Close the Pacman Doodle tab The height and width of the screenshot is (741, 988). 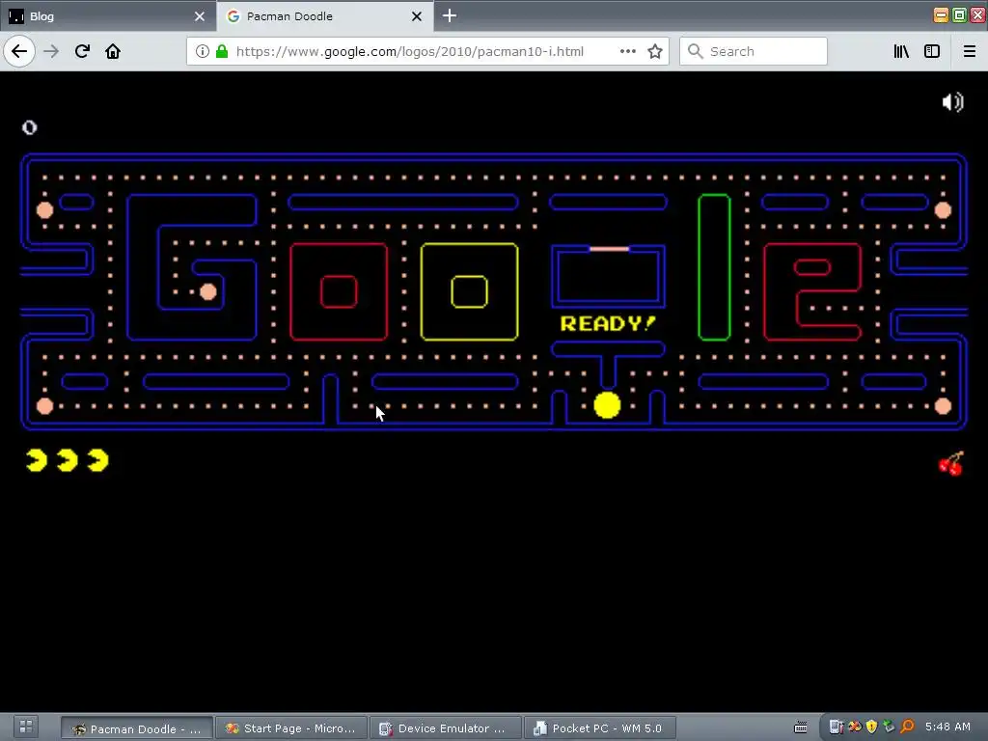point(417,16)
